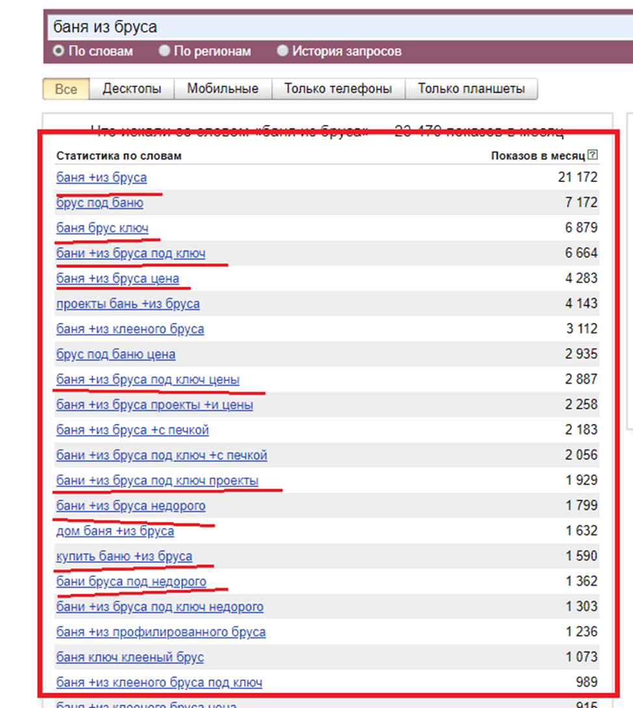
Task: Open the Только телефоны tab
Action: tap(338, 88)
